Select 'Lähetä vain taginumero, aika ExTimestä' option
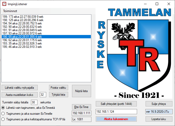This screenshot has height=126, width=175. click(3, 107)
